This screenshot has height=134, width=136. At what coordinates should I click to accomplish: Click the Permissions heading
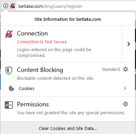tap(33, 104)
